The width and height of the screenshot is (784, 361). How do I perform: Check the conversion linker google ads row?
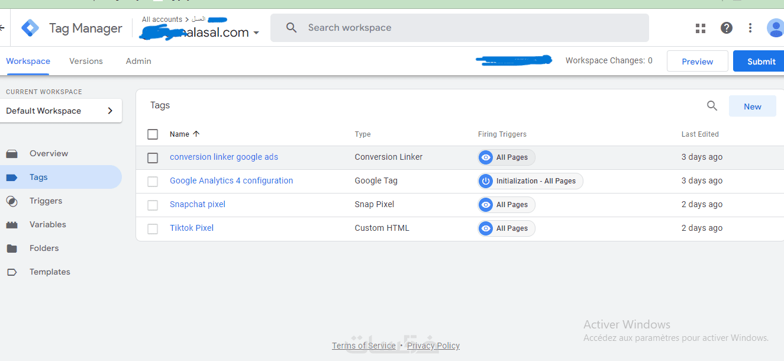pos(153,157)
